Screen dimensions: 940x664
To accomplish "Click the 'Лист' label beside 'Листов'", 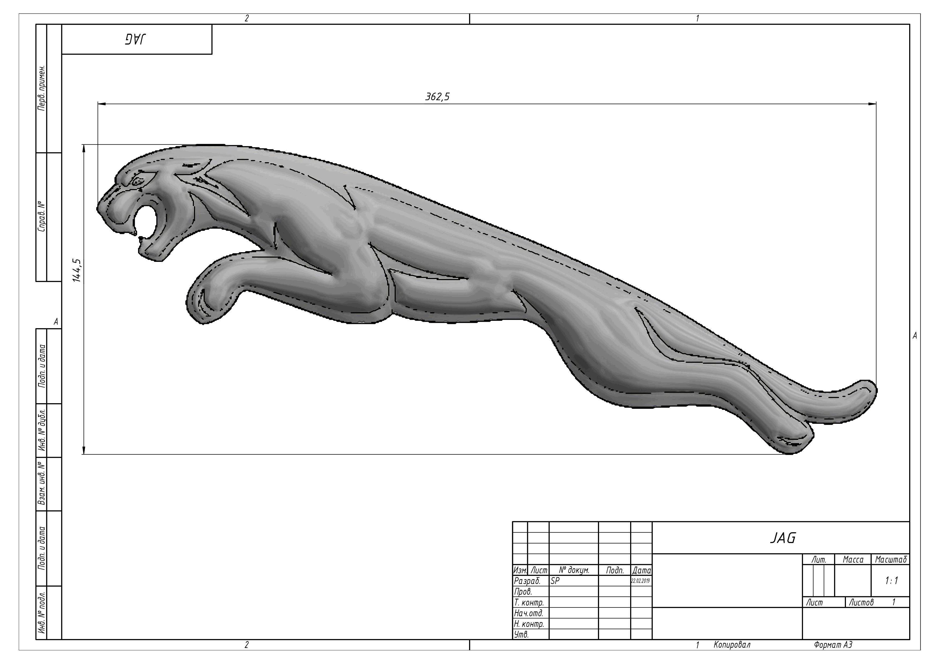I will coord(814,602).
